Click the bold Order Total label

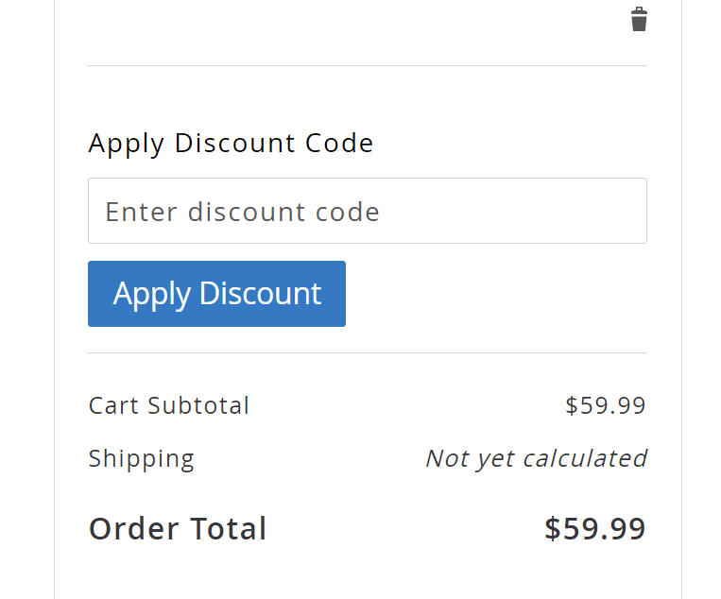(178, 529)
